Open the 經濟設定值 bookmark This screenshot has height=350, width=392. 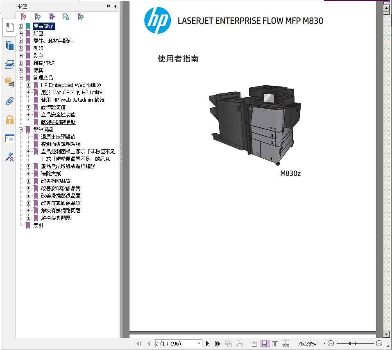[x=53, y=107]
